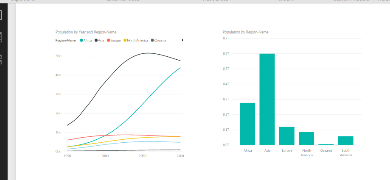390x180 pixels.
Task: Click the 2050 x-axis label
Action: coord(143,156)
